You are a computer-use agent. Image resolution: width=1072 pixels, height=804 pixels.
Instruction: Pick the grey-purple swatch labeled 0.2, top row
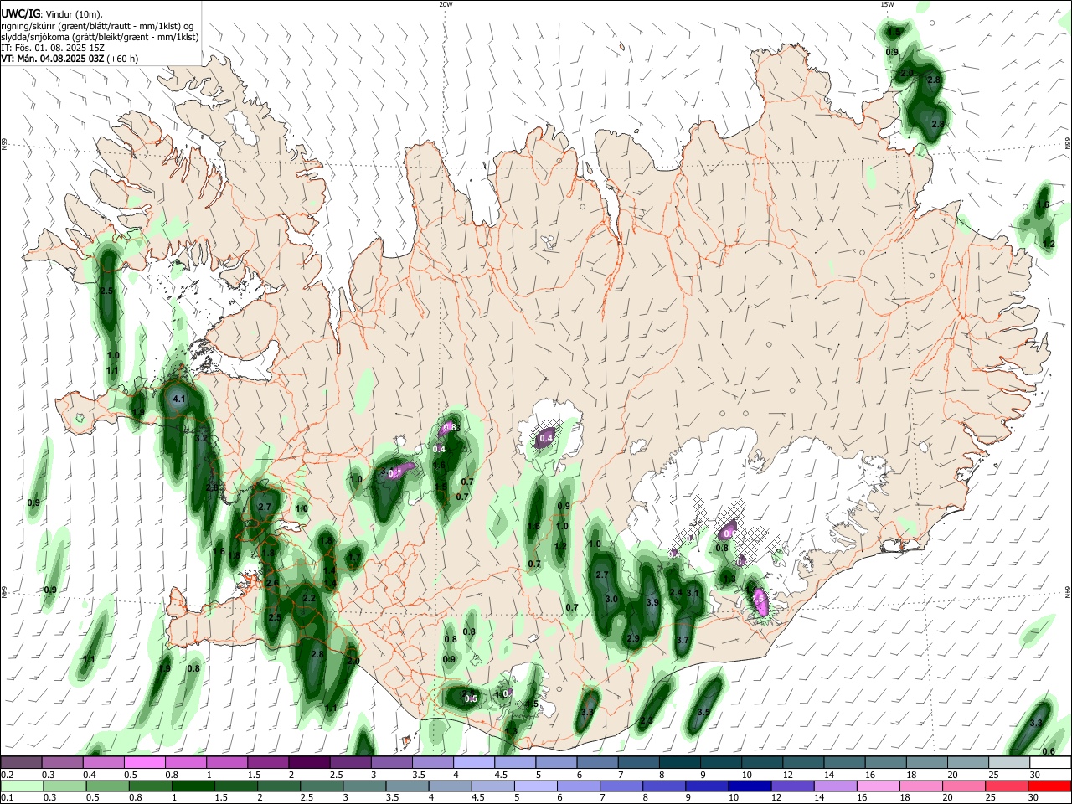21,763
